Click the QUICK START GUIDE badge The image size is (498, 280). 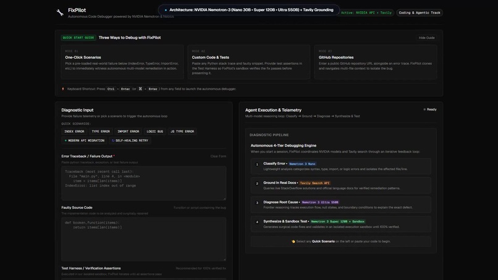[x=78, y=38]
